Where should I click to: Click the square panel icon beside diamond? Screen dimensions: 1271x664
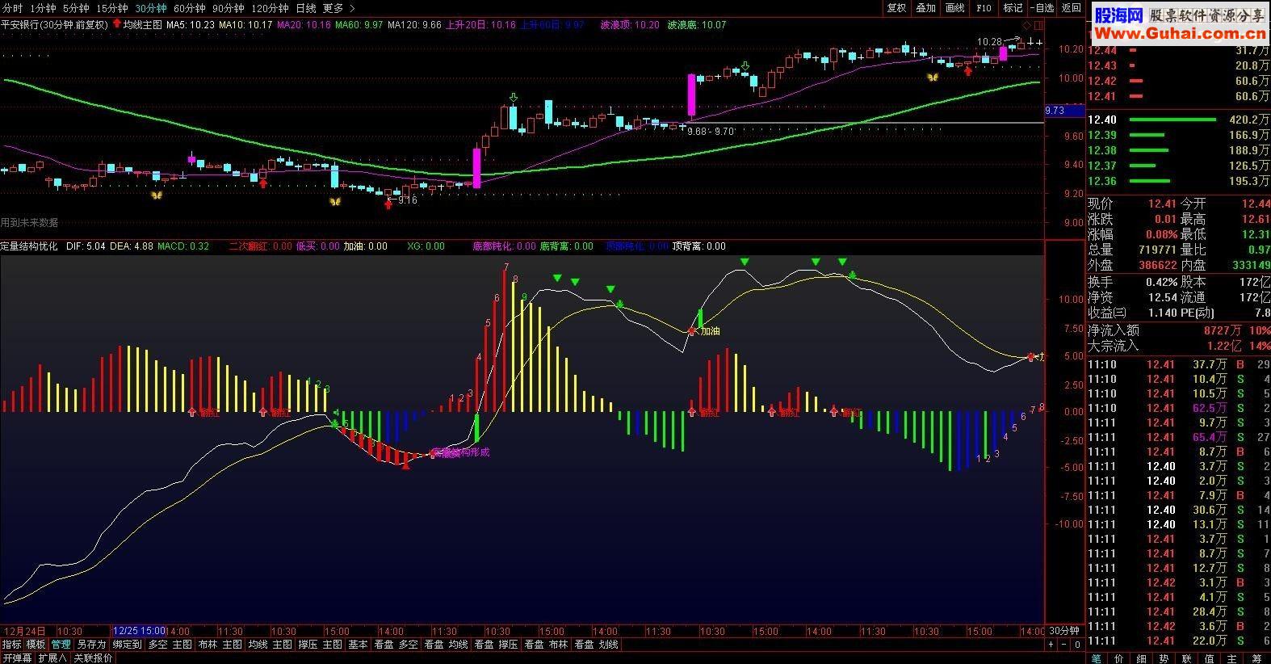tap(1038, 25)
